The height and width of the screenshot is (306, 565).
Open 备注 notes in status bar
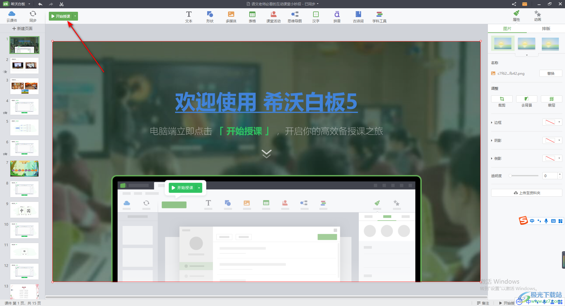click(x=483, y=303)
